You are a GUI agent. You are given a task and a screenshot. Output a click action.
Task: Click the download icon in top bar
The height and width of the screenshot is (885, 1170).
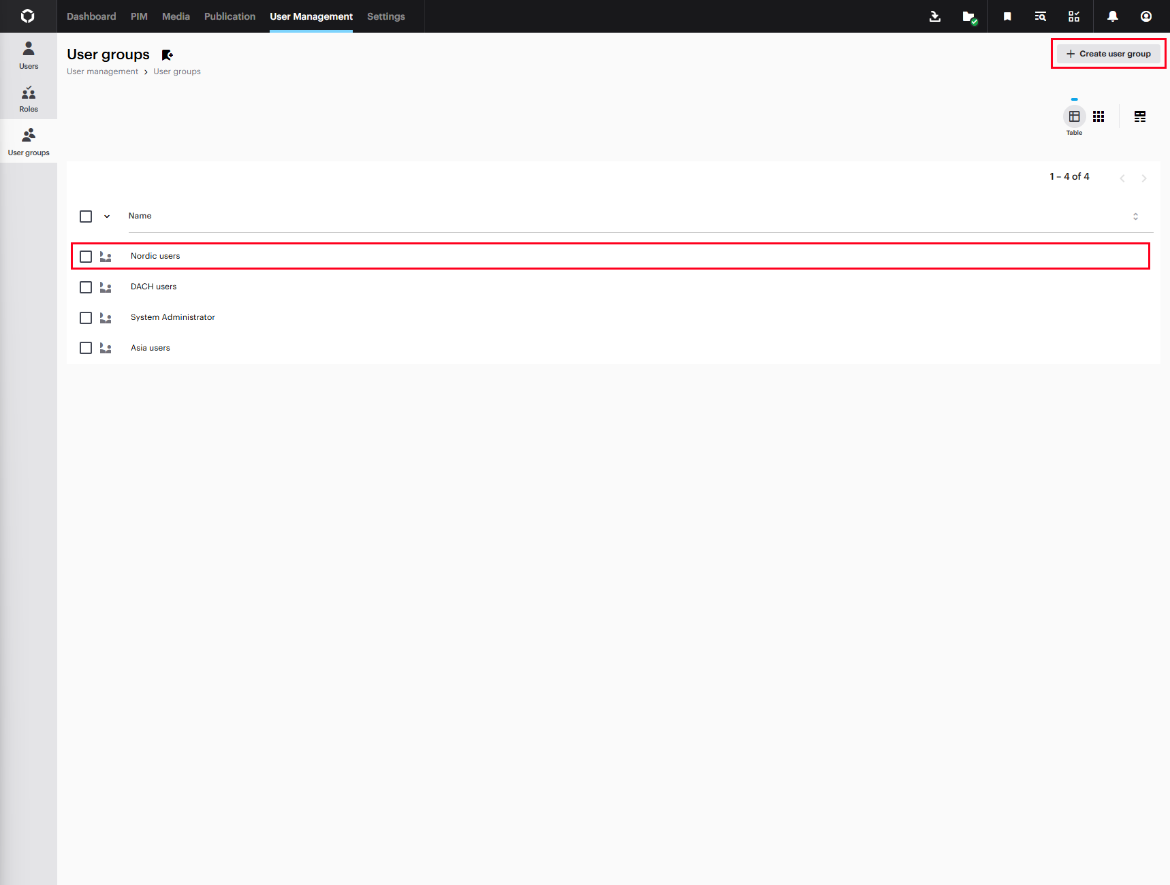[x=935, y=16]
